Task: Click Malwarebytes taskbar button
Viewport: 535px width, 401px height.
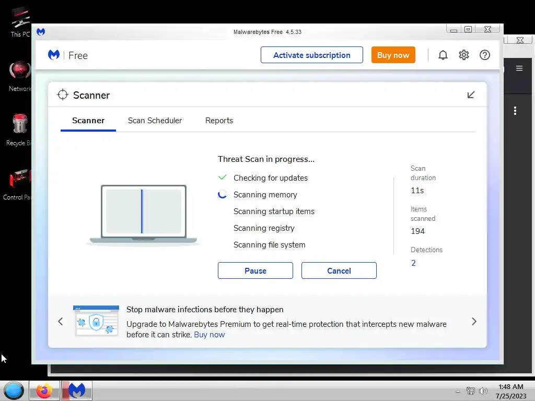Action: pos(77,391)
